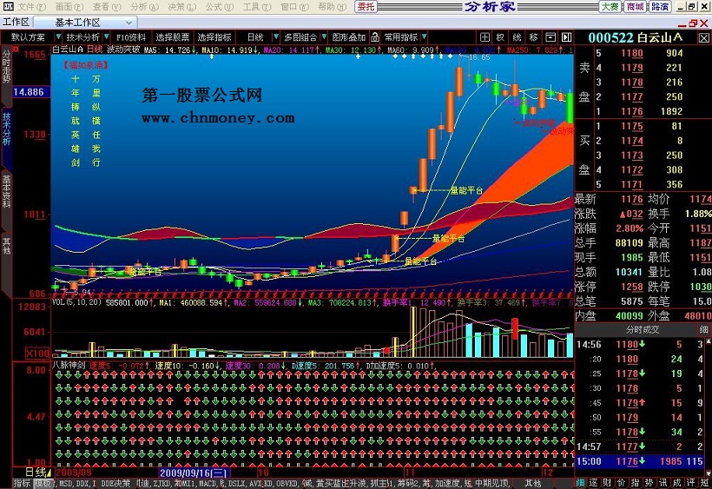Screen dimensions: 712x489
Task: Click the ×100 volume unit marker
Action: click(x=37, y=353)
